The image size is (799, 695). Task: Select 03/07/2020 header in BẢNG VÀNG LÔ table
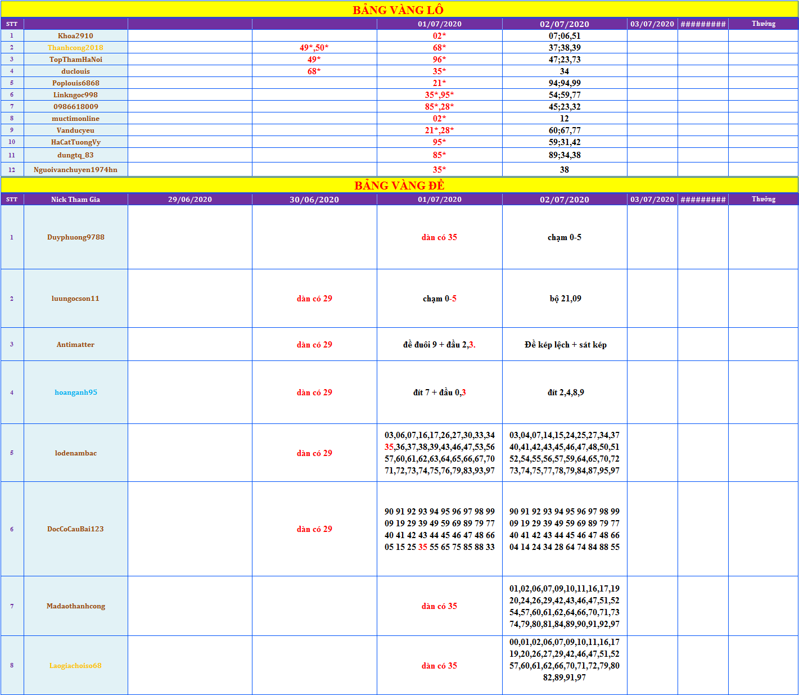(652, 24)
